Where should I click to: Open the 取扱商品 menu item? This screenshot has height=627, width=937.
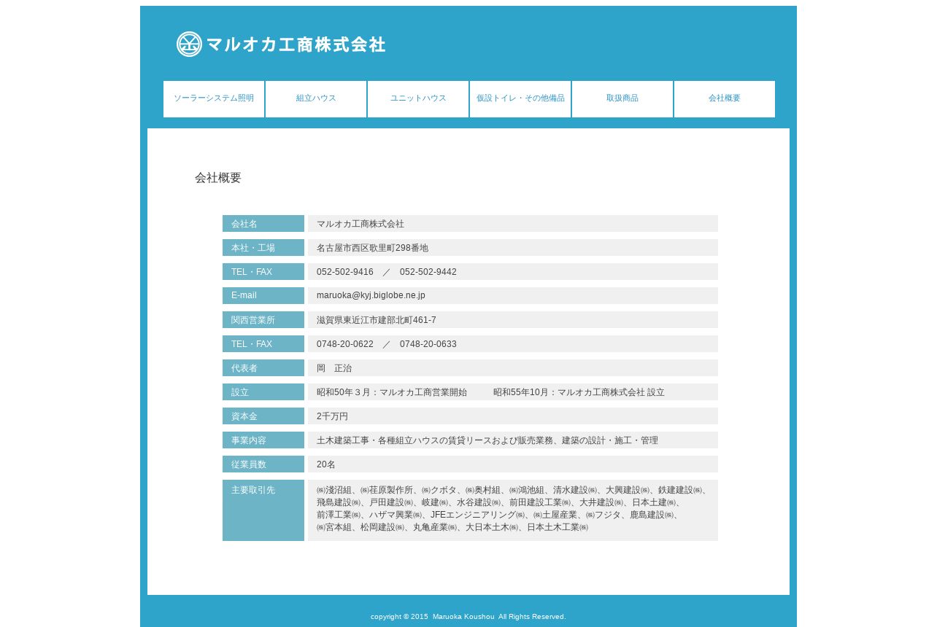point(622,99)
